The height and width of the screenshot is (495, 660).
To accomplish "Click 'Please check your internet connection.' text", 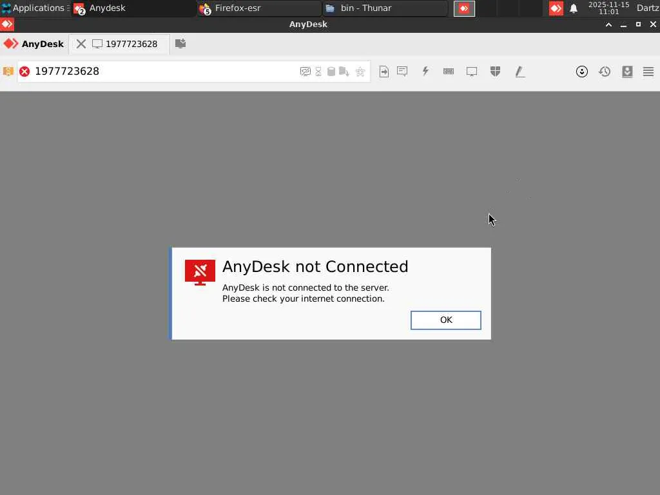I will 304,299.
